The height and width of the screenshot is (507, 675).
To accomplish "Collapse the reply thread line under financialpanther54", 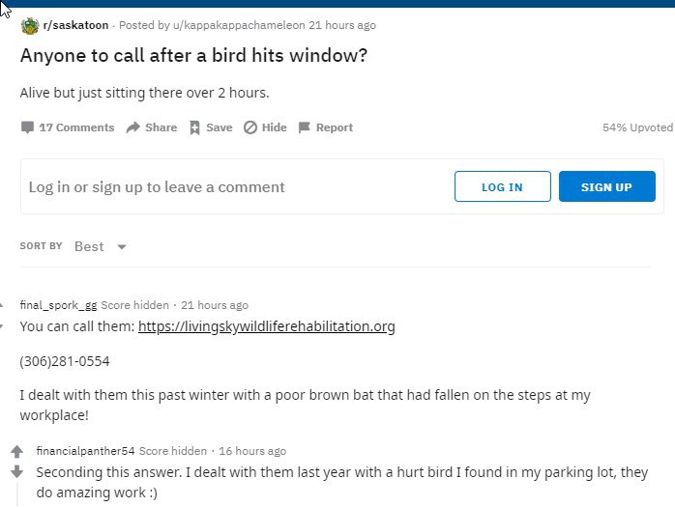I will pos(17,494).
